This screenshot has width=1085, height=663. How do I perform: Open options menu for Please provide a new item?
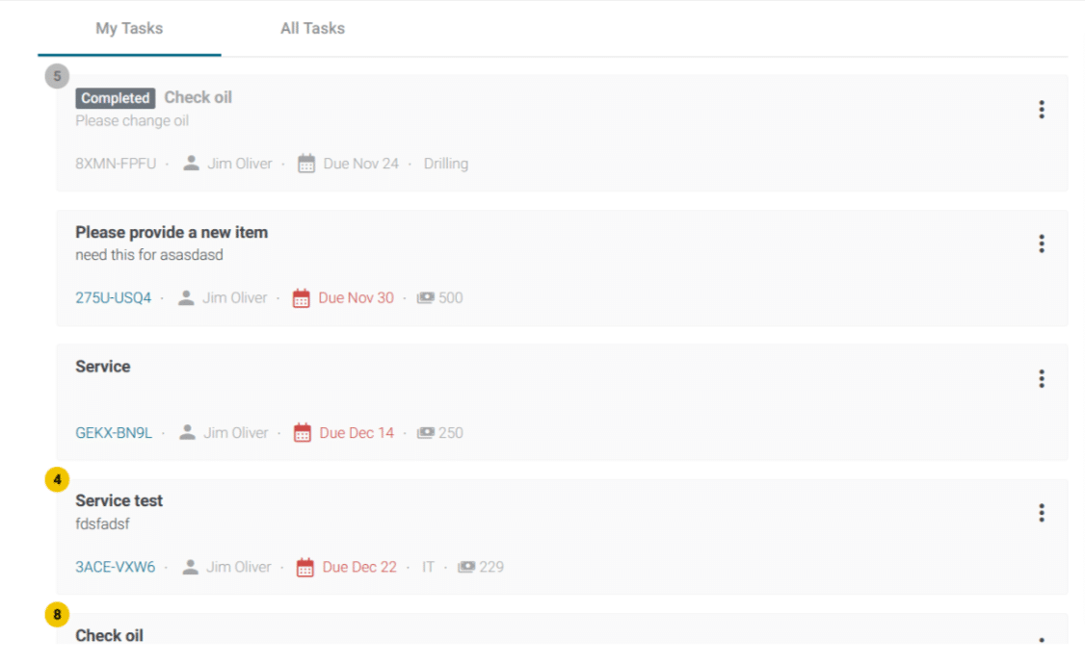pos(1042,243)
